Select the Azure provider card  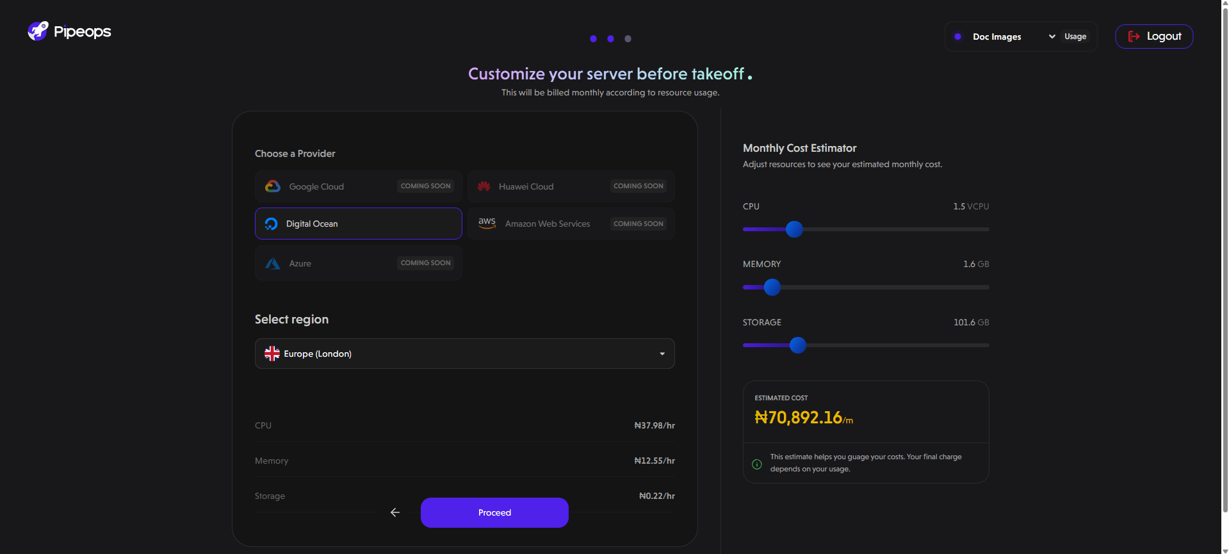click(x=359, y=263)
